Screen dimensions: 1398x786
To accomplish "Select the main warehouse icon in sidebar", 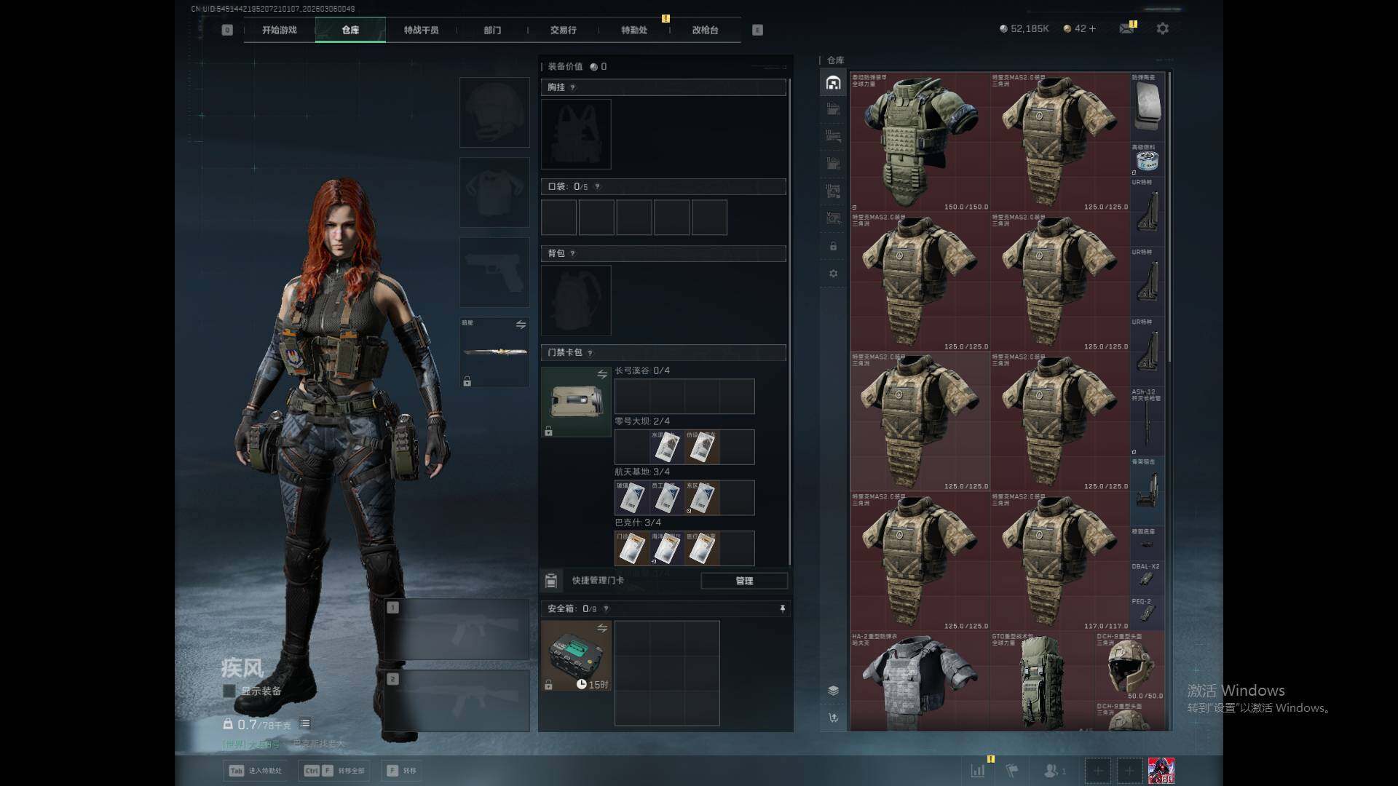I will [x=833, y=83].
